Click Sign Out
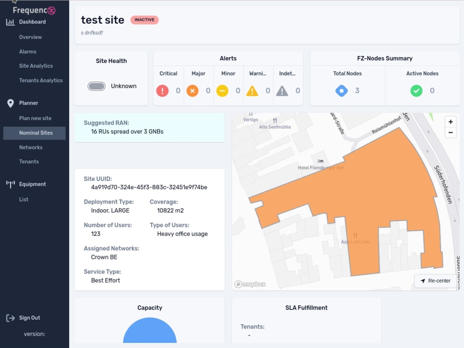The width and height of the screenshot is (464, 348). 30,318
